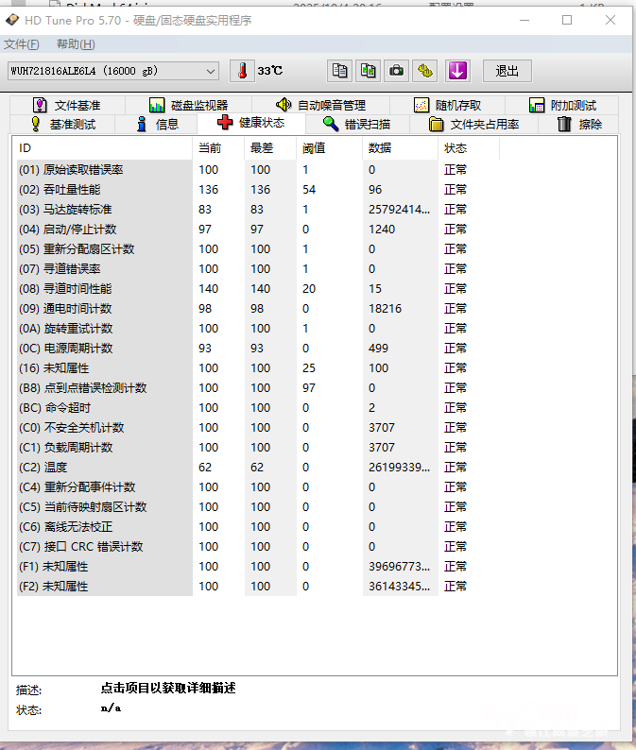Click the purple download arrow icon

click(x=458, y=71)
